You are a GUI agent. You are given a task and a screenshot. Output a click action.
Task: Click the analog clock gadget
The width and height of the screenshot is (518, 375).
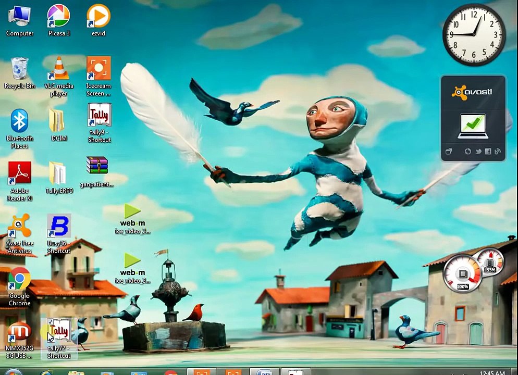click(474, 35)
